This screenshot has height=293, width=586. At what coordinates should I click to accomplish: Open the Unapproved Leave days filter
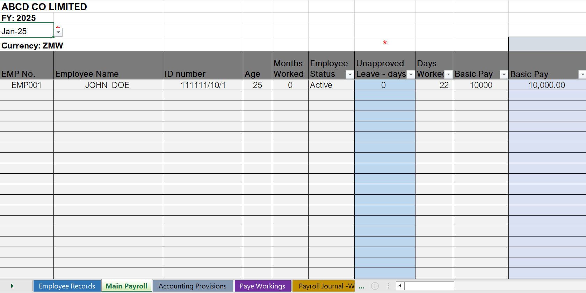411,74
